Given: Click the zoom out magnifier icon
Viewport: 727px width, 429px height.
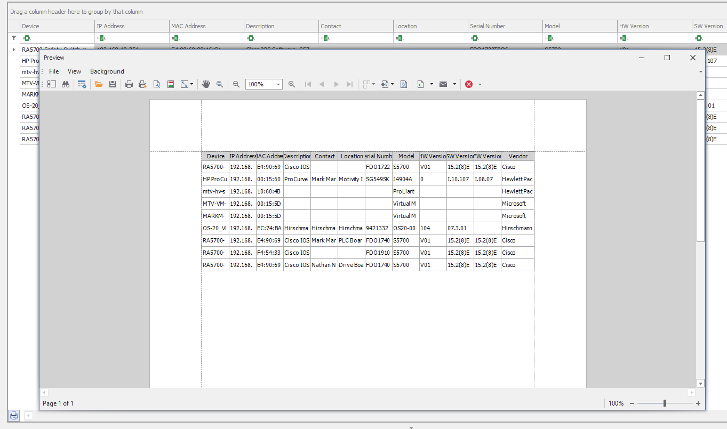Looking at the screenshot, I should (236, 84).
